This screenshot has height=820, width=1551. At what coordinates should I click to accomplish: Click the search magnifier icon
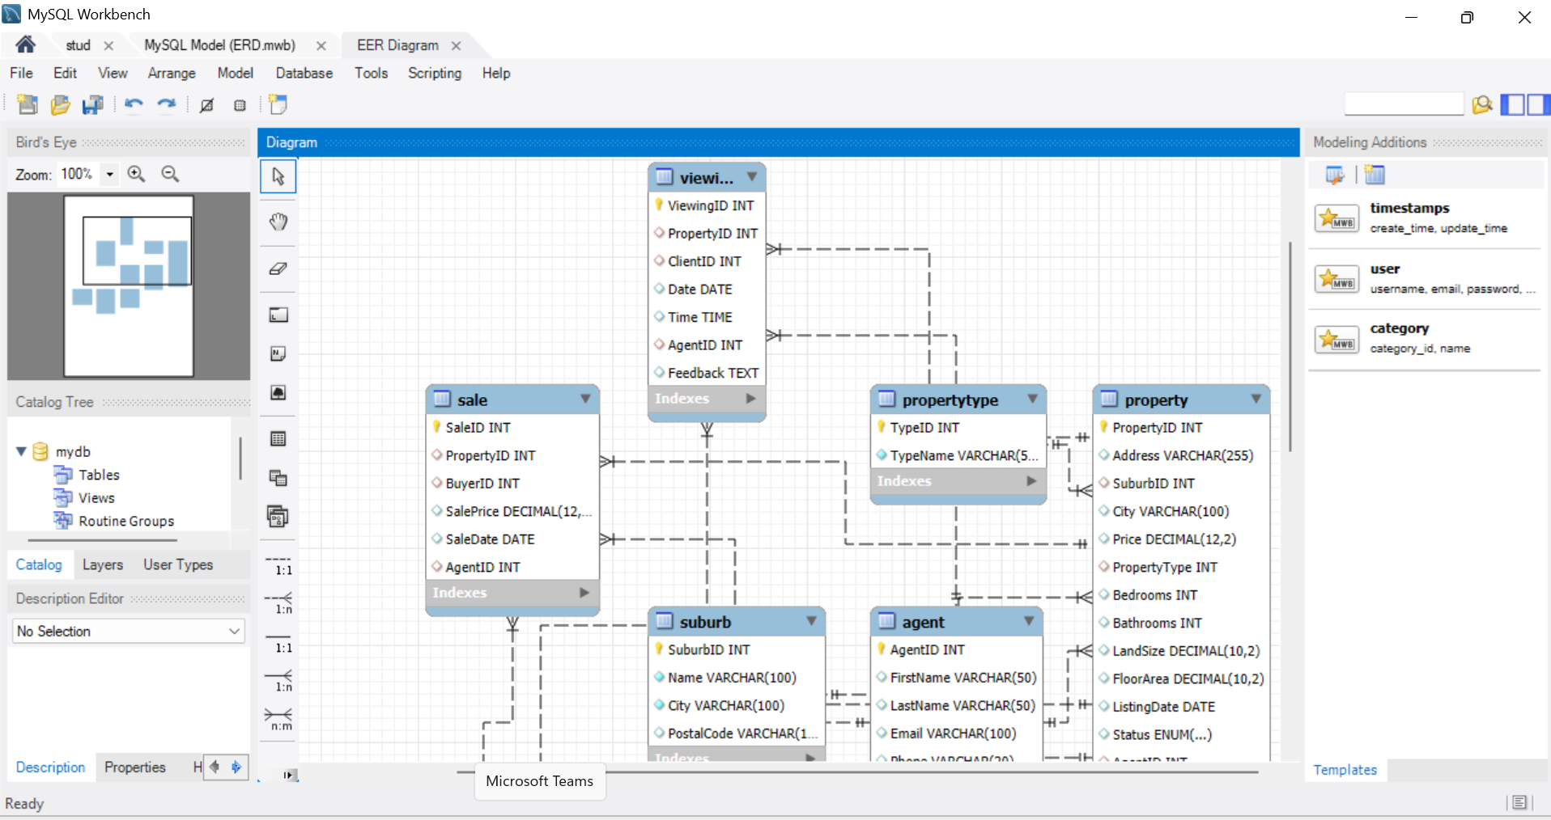pyautogui.click(x=1482, y=104)
